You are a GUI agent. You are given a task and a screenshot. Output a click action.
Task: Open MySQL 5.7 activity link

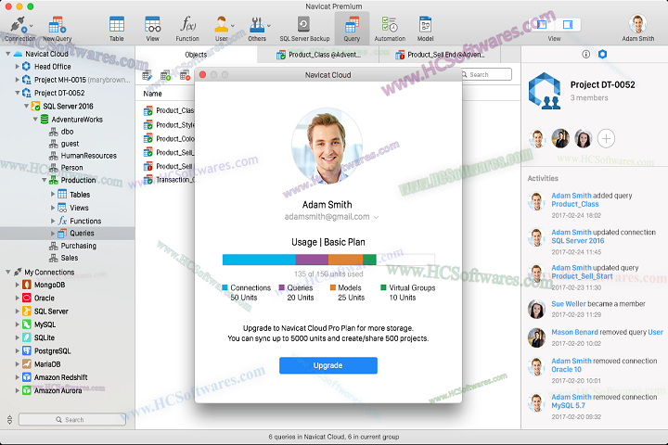pyautogui.click(x=568, y=406)
